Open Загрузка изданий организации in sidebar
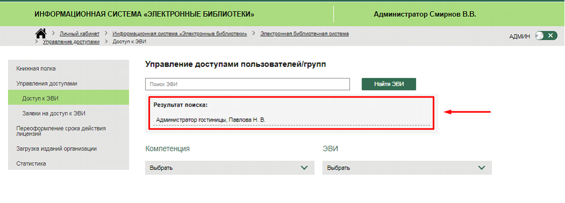The height and width of the screenshot is (203, 565). coord(68,148)
